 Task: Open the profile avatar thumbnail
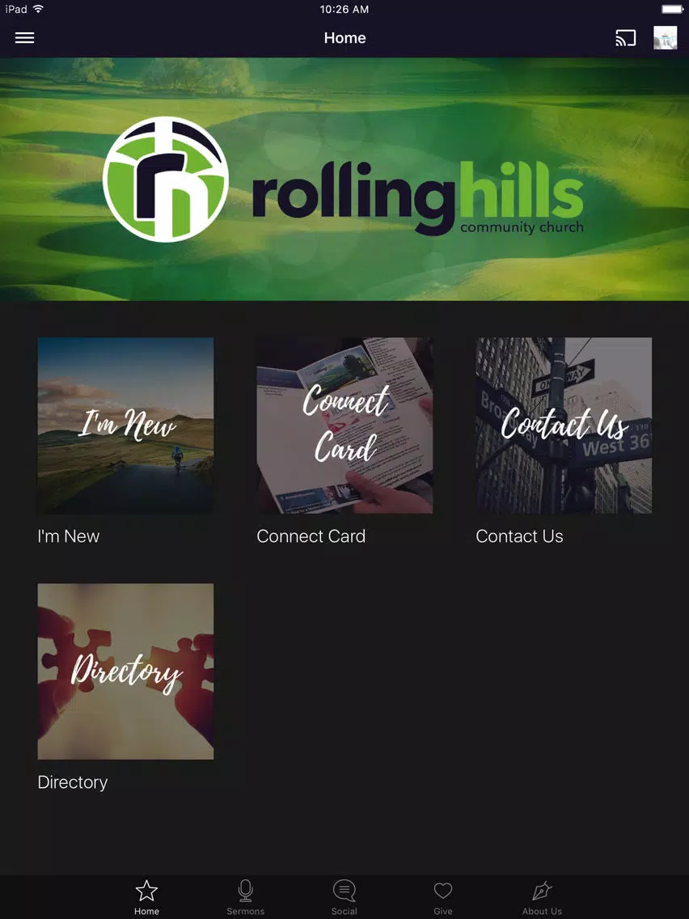click(x=665, y=38)
